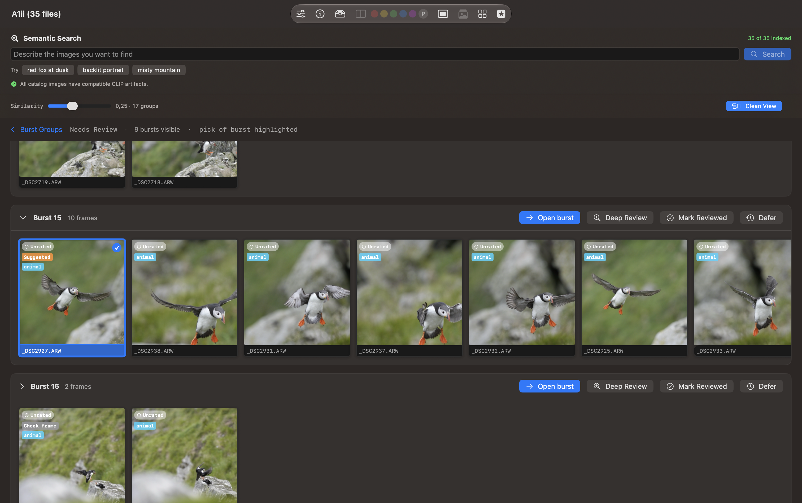
Task: Click the '0,25 · 17 groups' similarity value
Action: (x=137, y=106)
